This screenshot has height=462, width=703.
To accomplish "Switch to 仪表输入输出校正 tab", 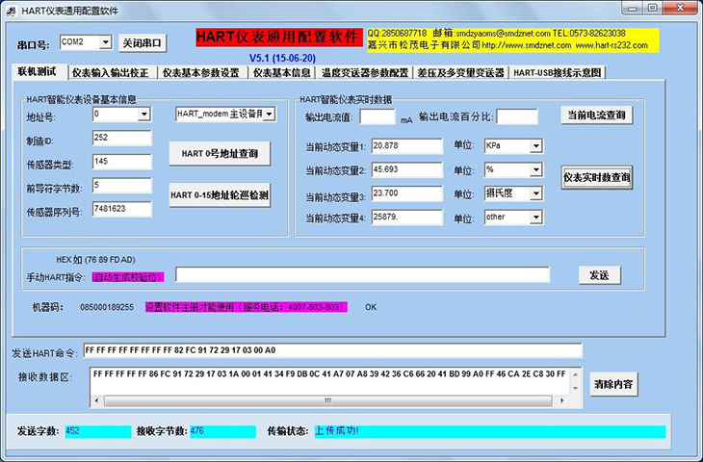I will tap(111, 72).
